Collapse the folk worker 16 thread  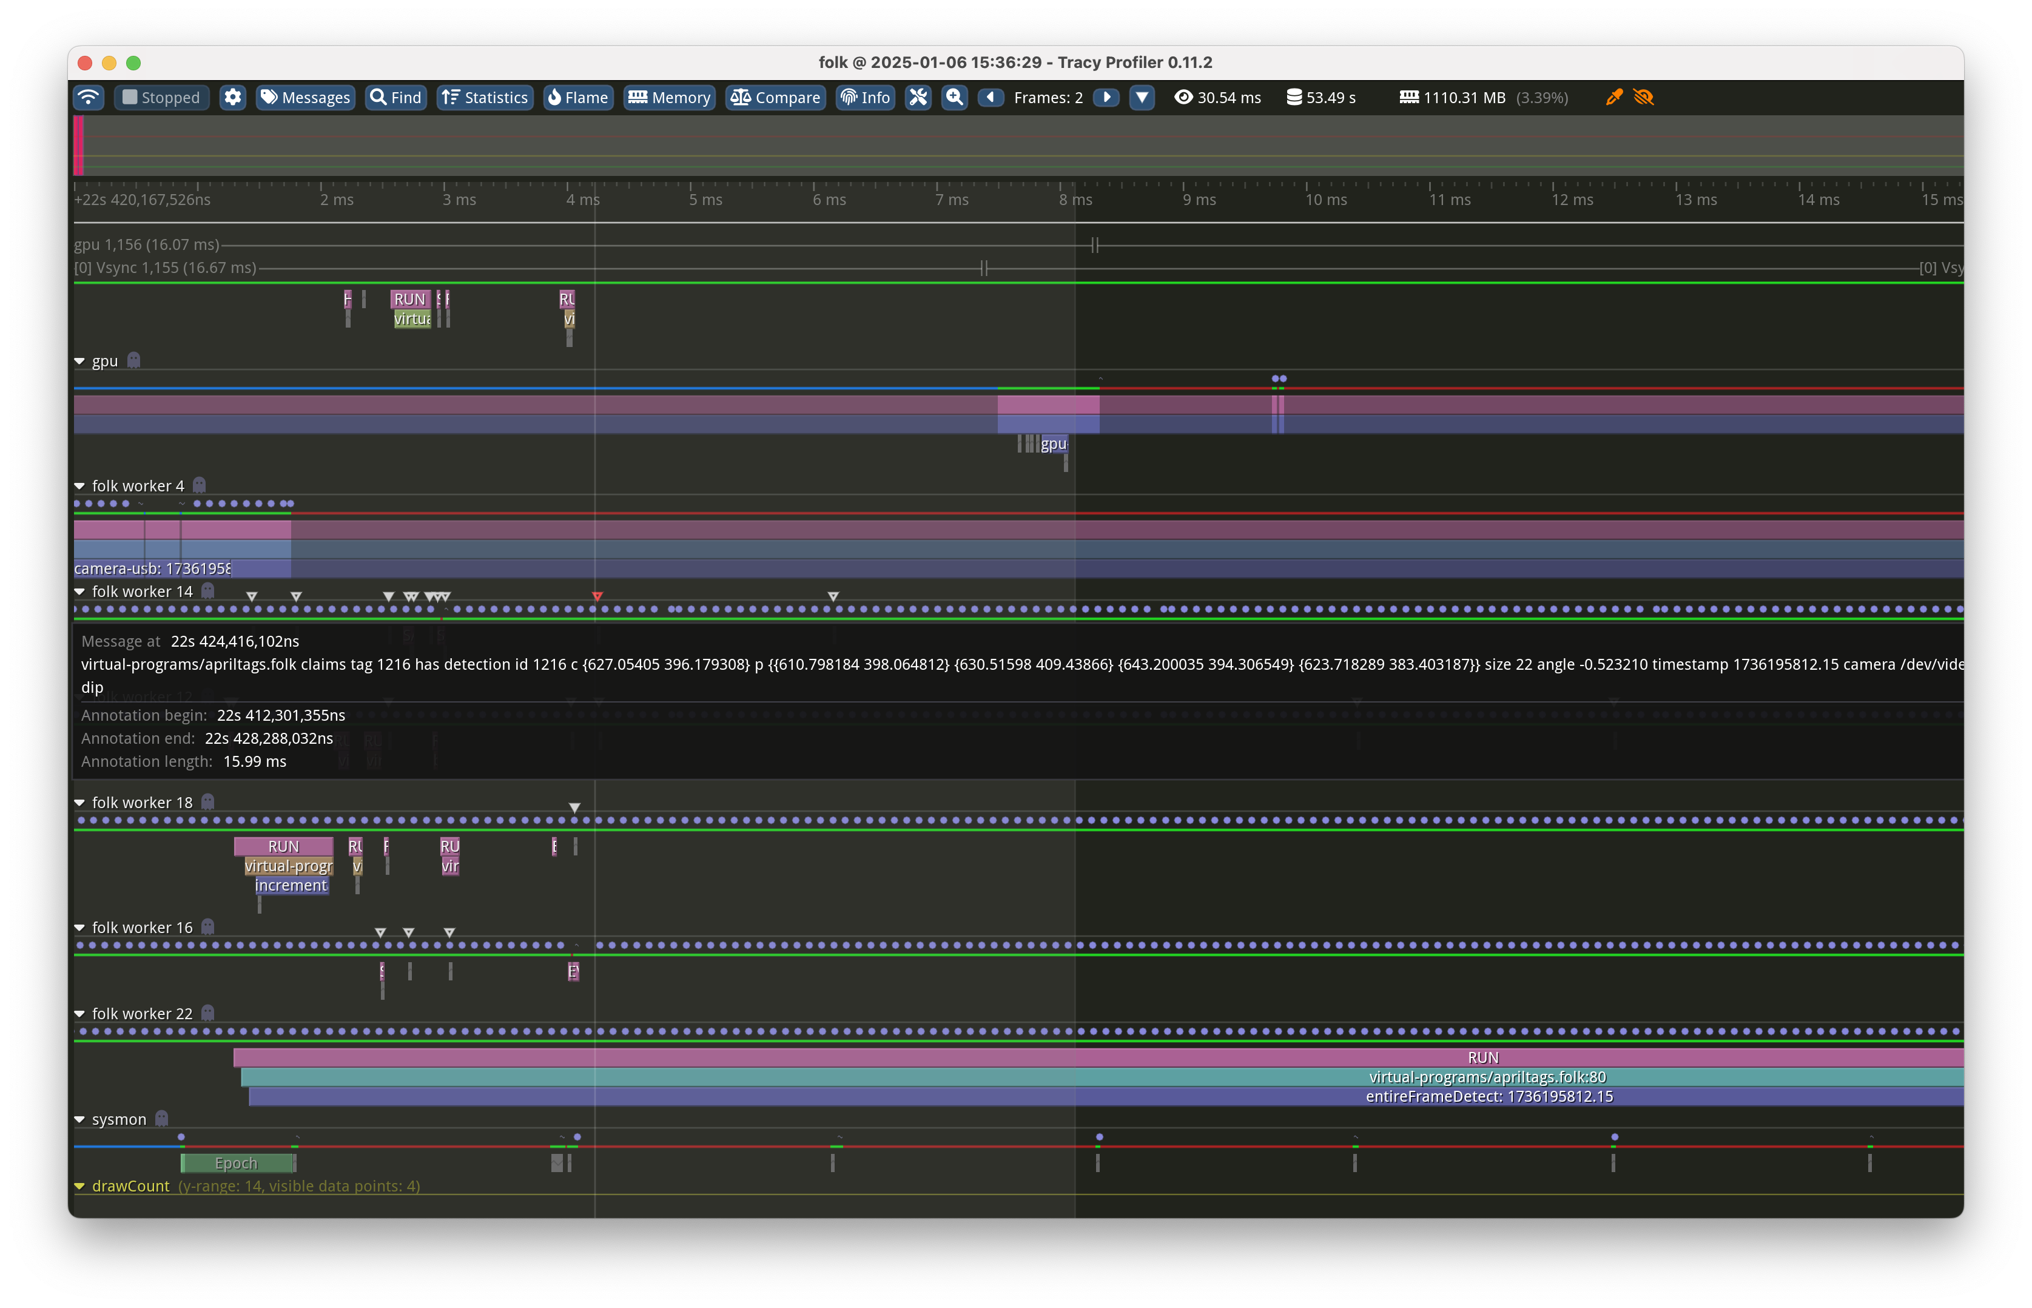coord(80,928)
